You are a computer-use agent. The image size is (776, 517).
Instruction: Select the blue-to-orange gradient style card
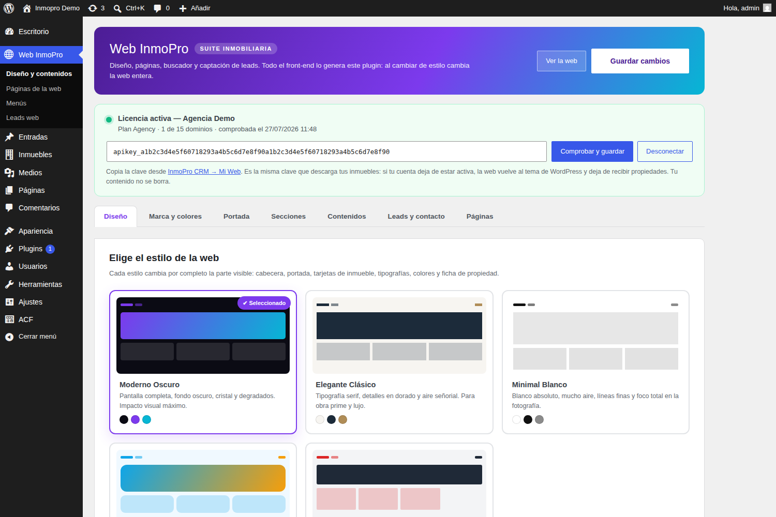[x=203, y=480]
